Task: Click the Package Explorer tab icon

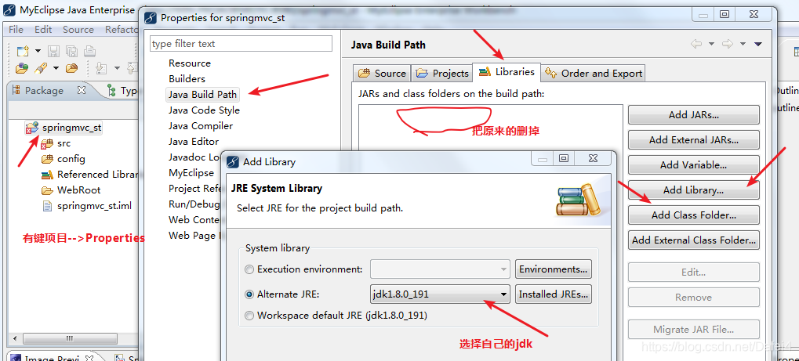Action: 16,90
